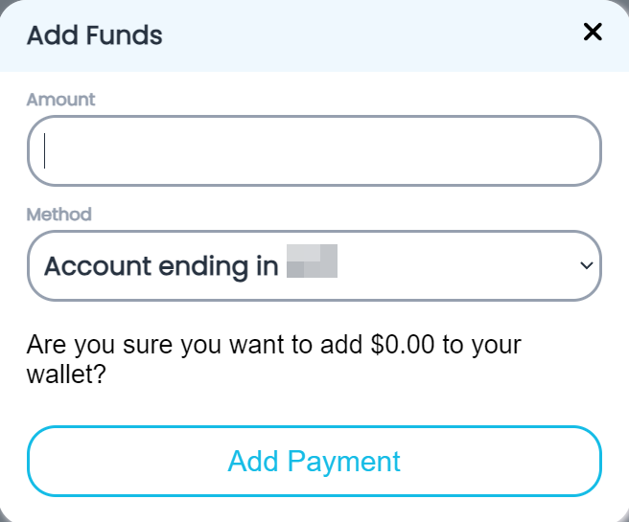Click the chevron arrow in Method selector
Screen dimensions: 629x522
click(587, 266)
